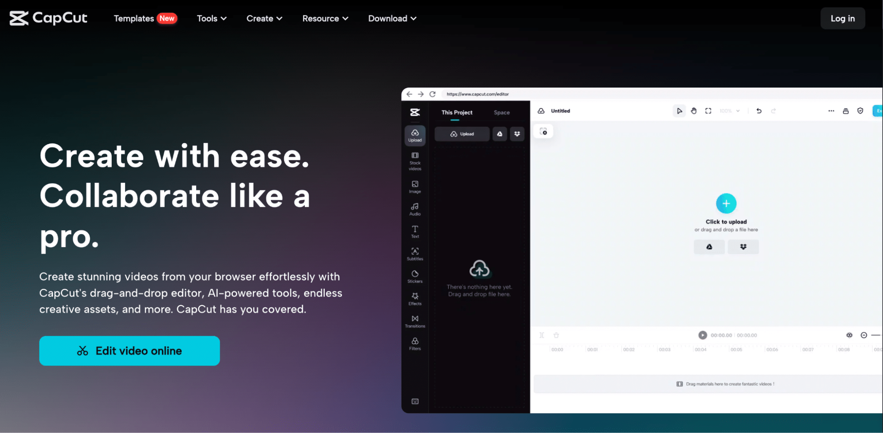Click the 'There's nothing here yet.' text
Viewport: 883px width, 433px height.
[x=479, y=287]
